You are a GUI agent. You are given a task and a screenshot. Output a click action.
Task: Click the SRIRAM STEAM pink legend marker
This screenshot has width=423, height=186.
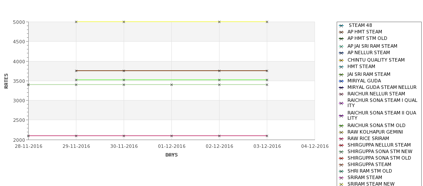click(341, 178)
